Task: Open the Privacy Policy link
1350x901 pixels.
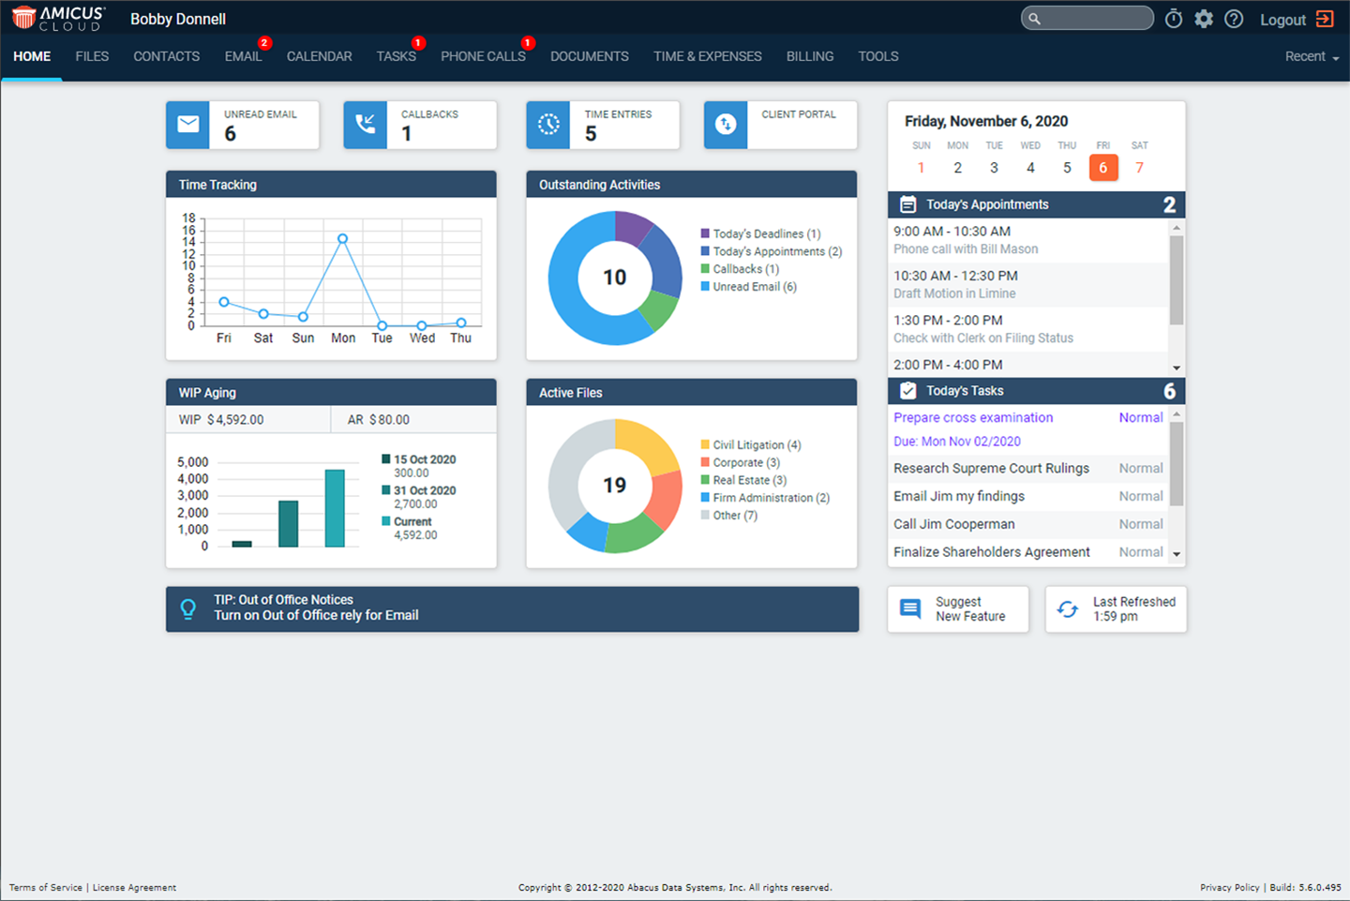Action: 1229,888
